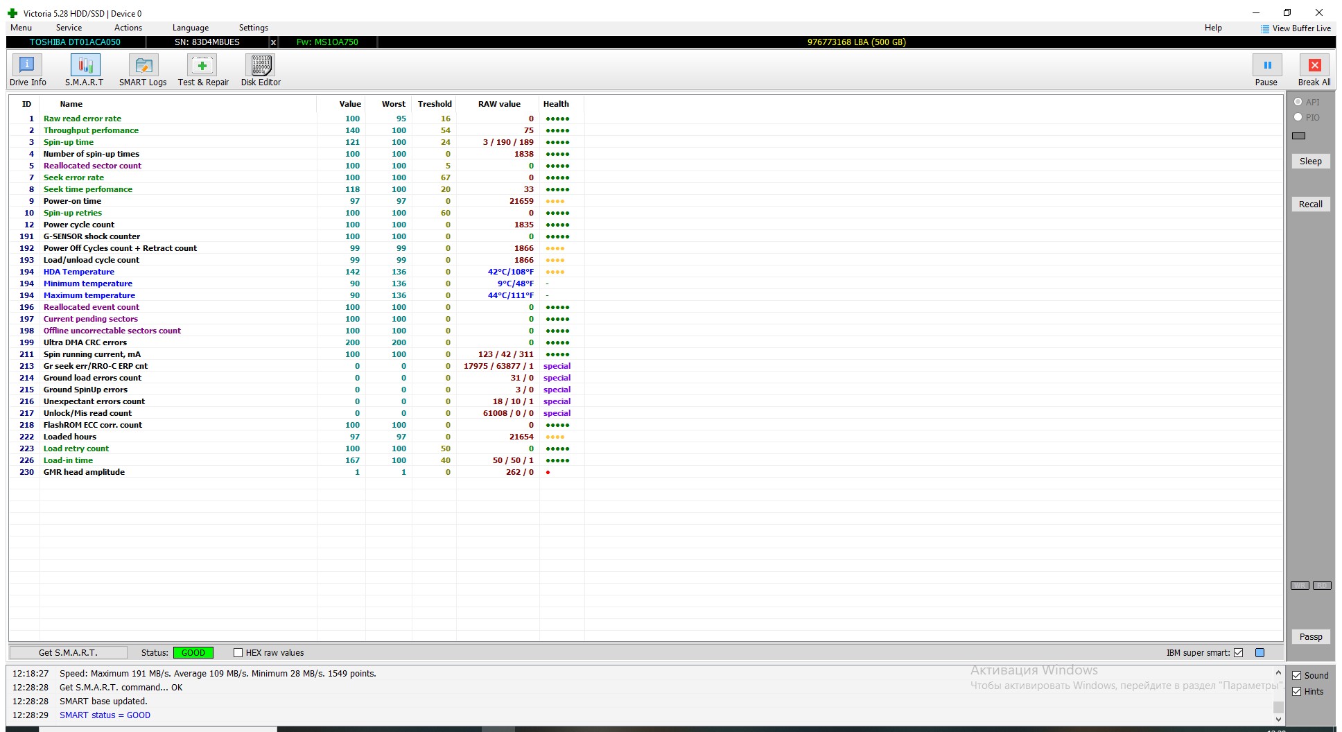The image size is (1342, 732).
Task: Click the x next to the serial number
Action: point(273,42)
